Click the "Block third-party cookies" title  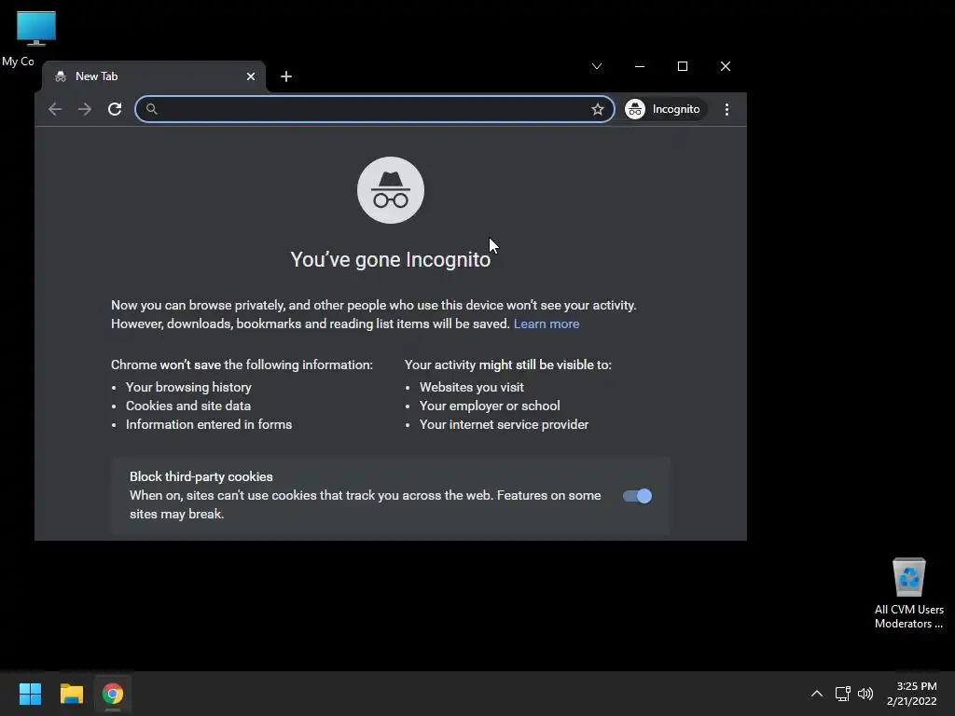(x=201, y=476)
